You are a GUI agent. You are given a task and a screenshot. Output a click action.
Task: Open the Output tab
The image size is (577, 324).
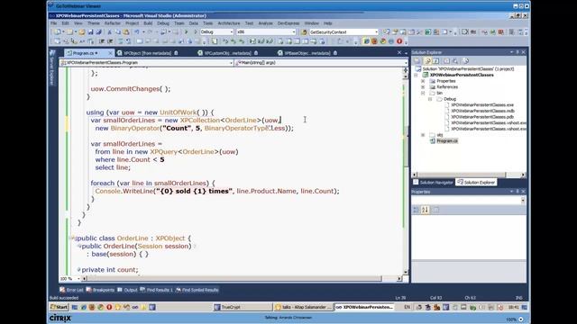click(x=127, y=290)
